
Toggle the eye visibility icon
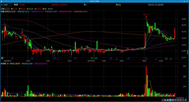(x=178, y=100)
